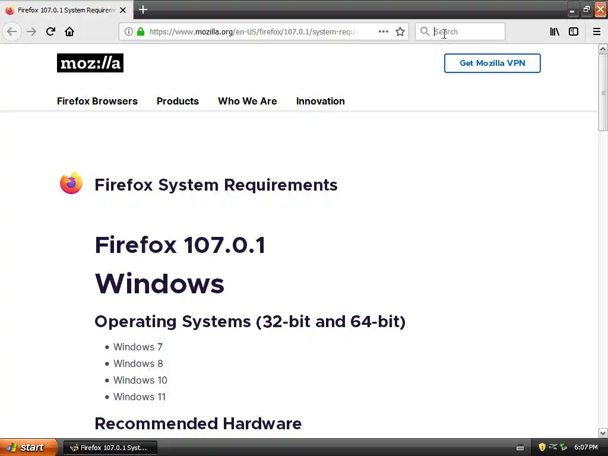Click the Firefox System Requirements heading
Viewport: 608px width, 456px height.
point(216,185)
